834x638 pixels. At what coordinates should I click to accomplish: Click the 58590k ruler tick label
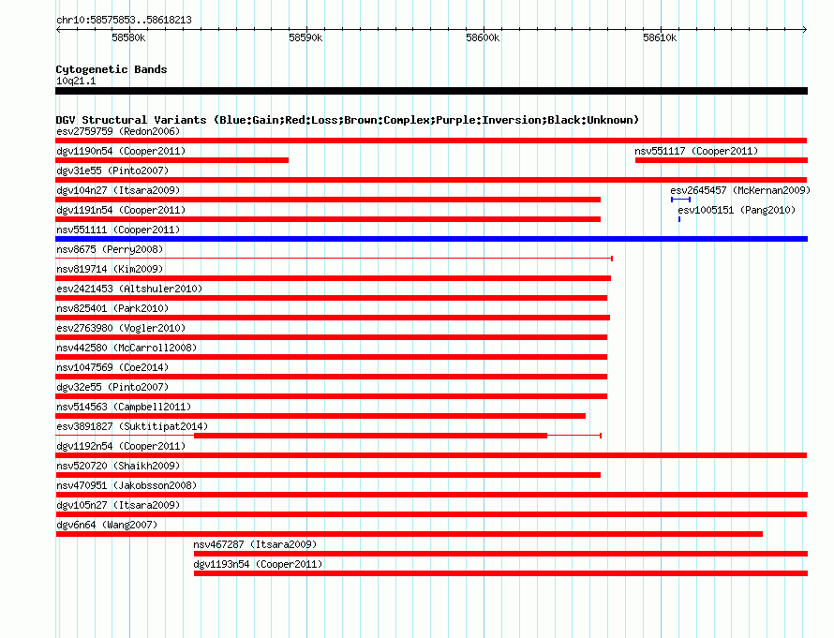point(305,37)
